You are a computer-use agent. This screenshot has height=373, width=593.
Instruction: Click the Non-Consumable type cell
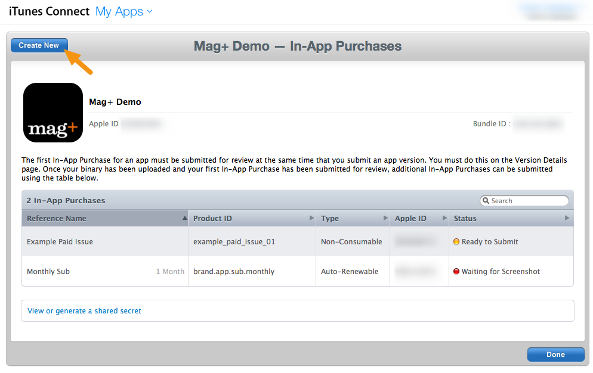click(x=351, y=242)
